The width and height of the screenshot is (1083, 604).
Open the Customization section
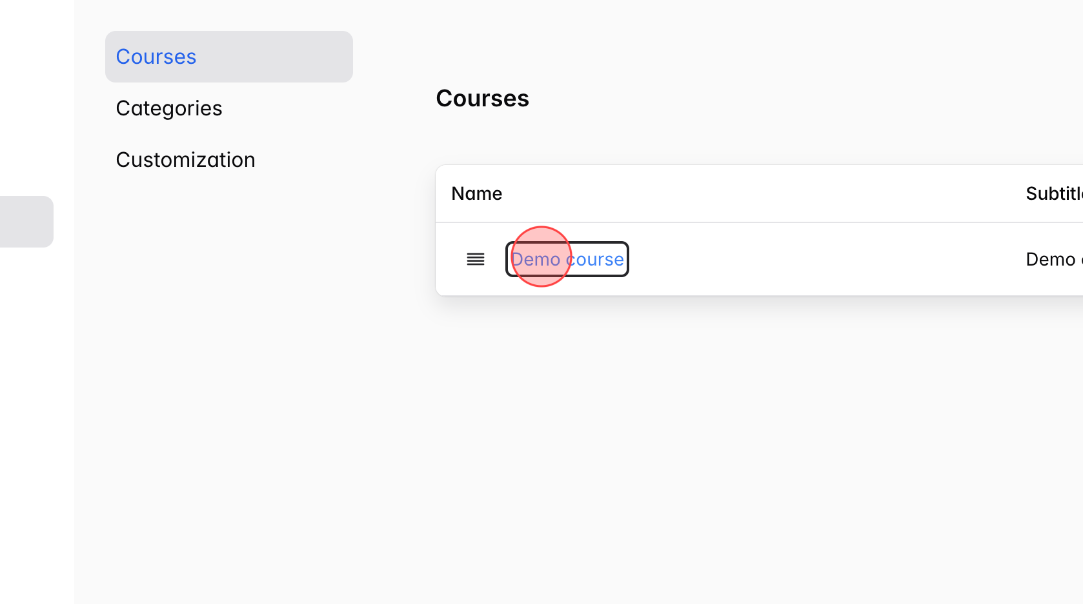pyautogui.click(x=185, y=159)
